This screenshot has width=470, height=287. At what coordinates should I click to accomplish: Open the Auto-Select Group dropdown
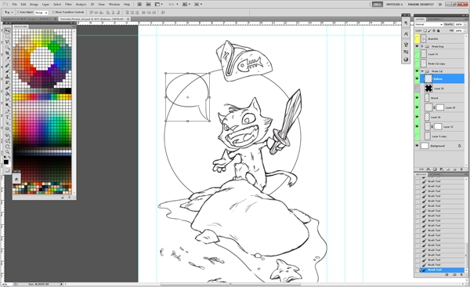(41, 13)
